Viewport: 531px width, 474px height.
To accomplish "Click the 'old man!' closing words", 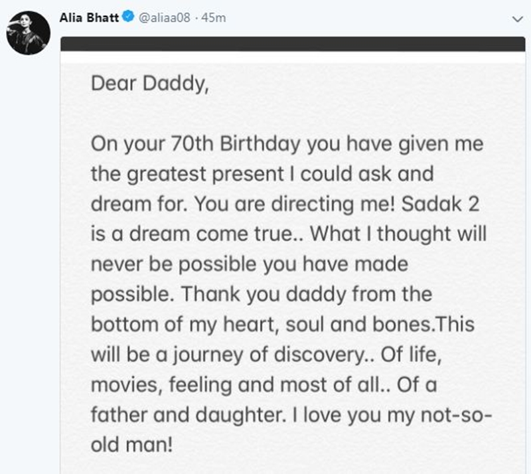I will pos(131,445).
